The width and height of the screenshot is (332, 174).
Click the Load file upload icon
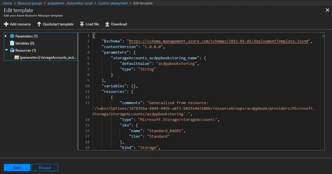coord(82,24)
